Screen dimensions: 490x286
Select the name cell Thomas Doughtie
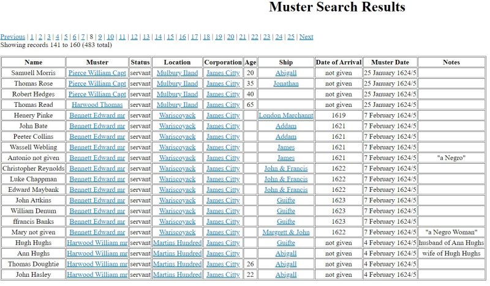click(x=34, y=264)
